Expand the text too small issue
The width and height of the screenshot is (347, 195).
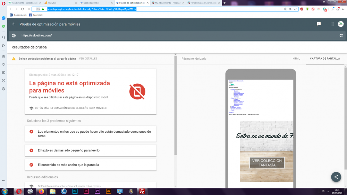(91, 150)
